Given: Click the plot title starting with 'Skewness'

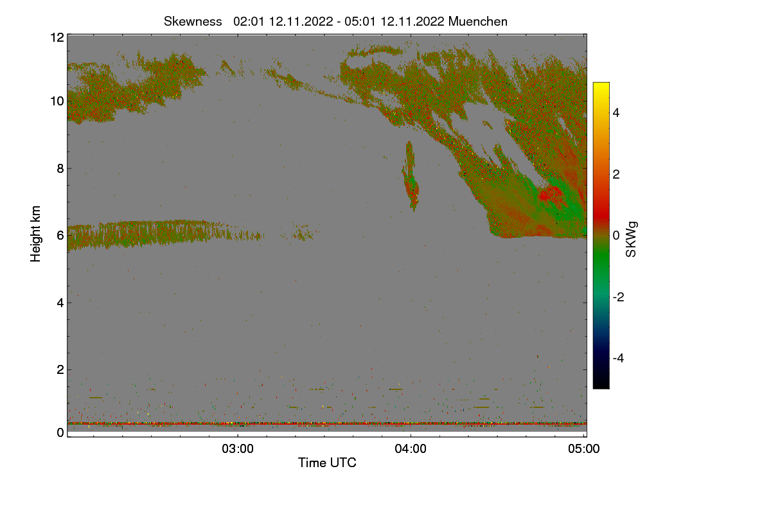Looking at the screenshot, I should (335, 21).
